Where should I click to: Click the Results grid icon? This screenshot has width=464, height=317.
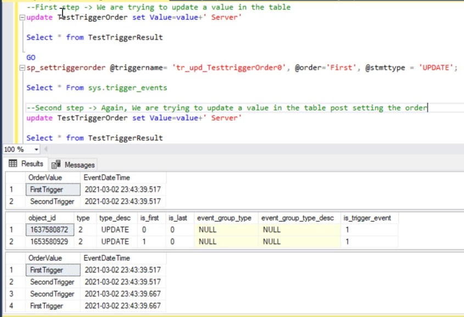[x=13, y=164]
